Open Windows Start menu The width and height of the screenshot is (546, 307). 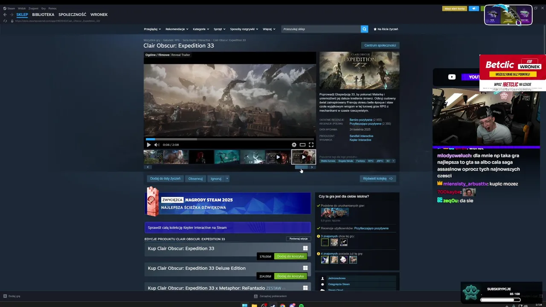[245, 305]
